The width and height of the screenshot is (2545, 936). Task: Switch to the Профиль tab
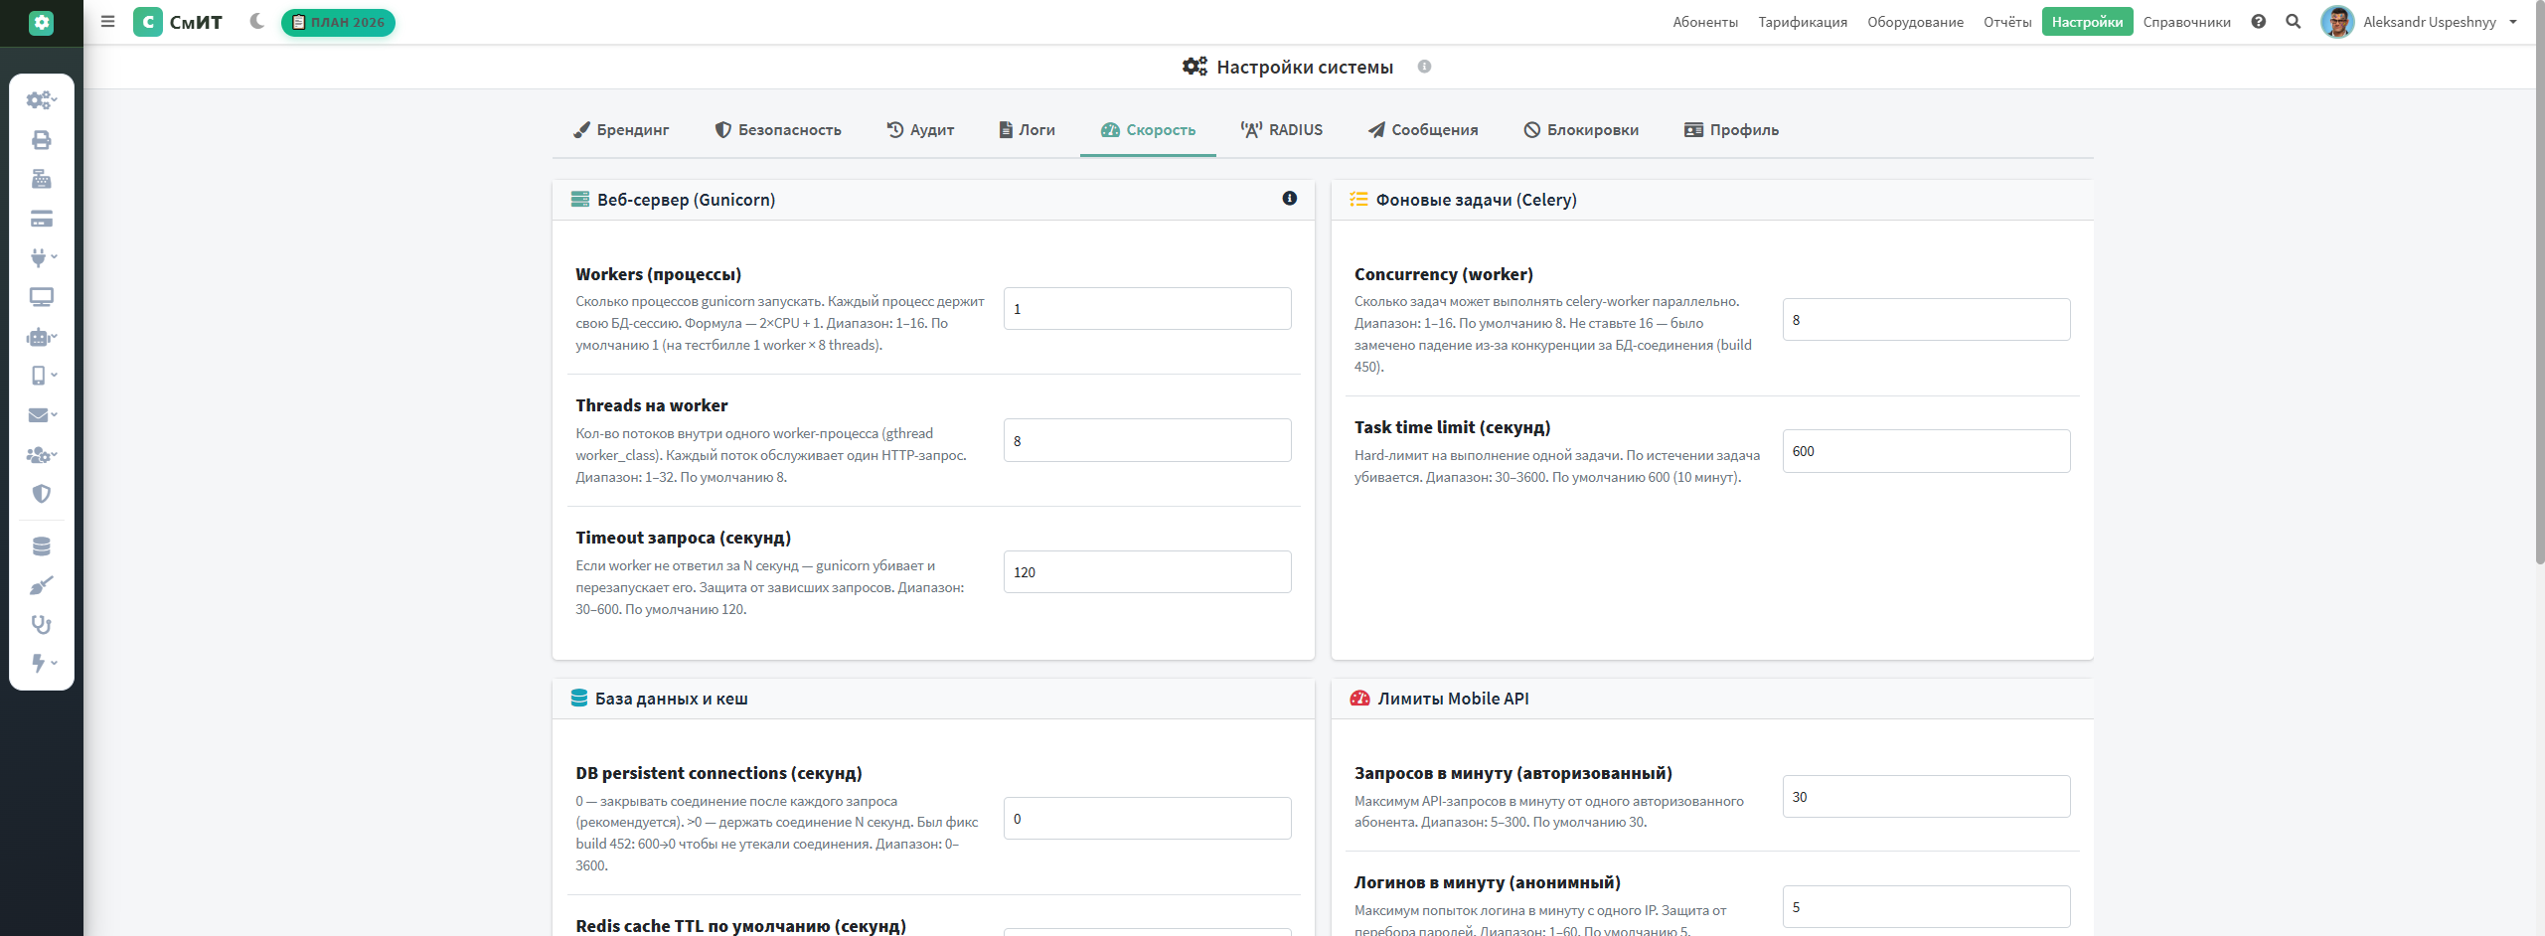(1731, 130)
